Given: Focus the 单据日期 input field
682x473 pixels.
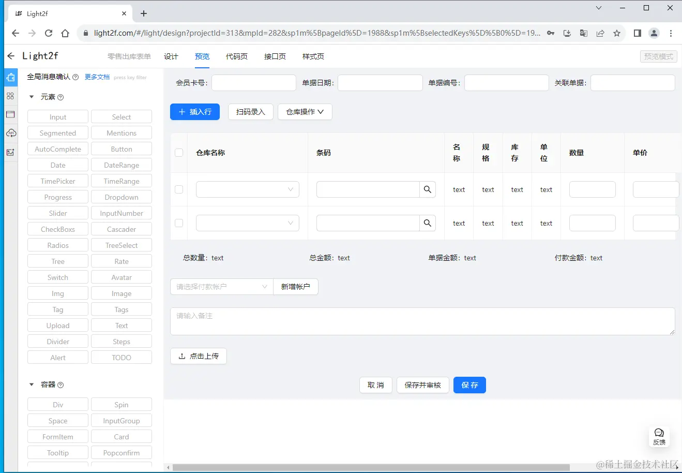Looking at the screenshot, I should [x=380, y=83].
